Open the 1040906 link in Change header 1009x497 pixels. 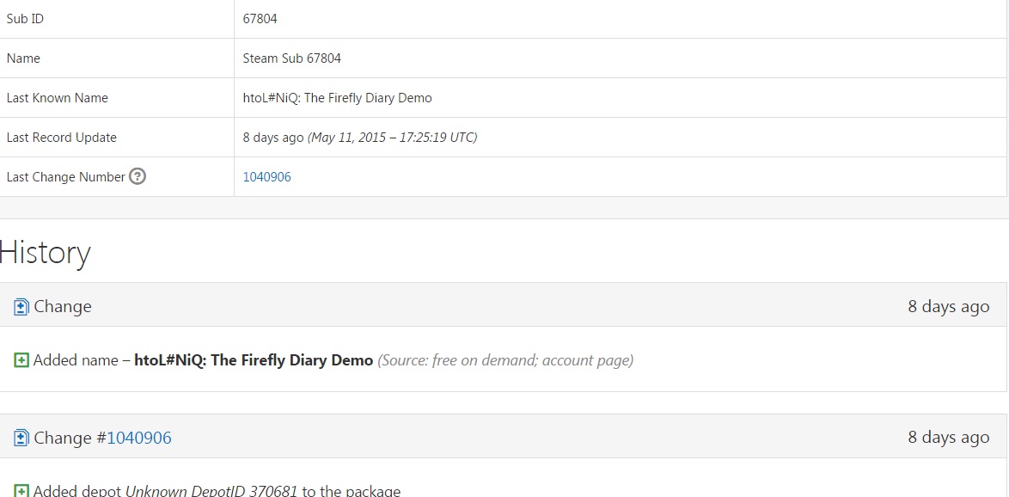click(x=138, y=439)
